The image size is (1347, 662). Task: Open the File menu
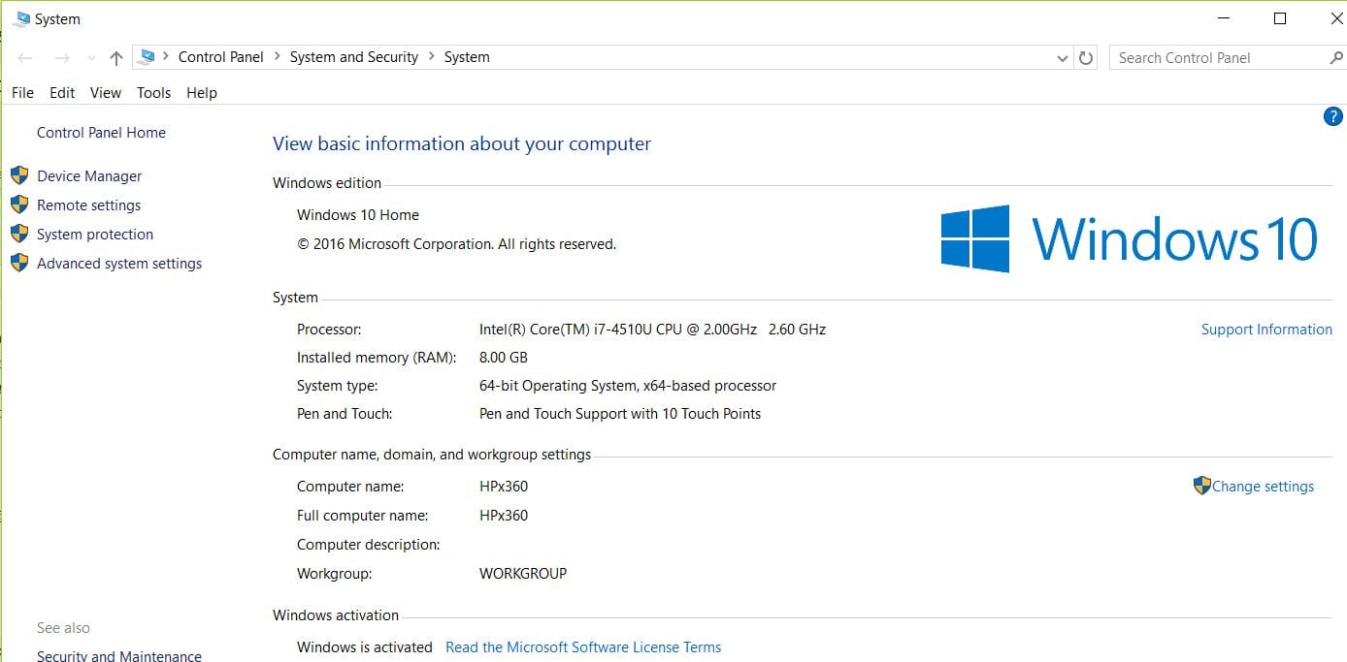[22, 93]
